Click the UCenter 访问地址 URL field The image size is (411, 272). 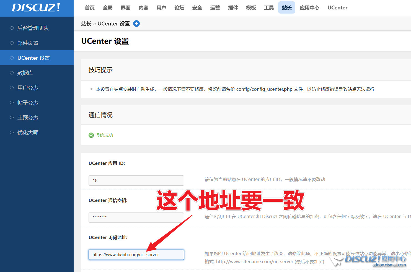click(x=136, y=255)
